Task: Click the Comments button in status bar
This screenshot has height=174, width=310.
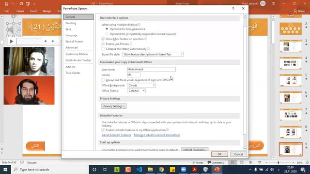Action: coord(216,162)
